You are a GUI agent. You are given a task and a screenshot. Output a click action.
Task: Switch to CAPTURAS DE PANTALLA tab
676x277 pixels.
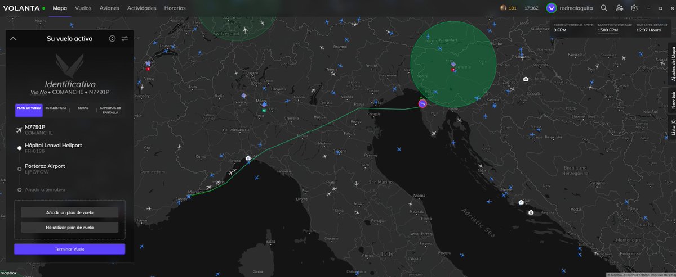point(110,110)
